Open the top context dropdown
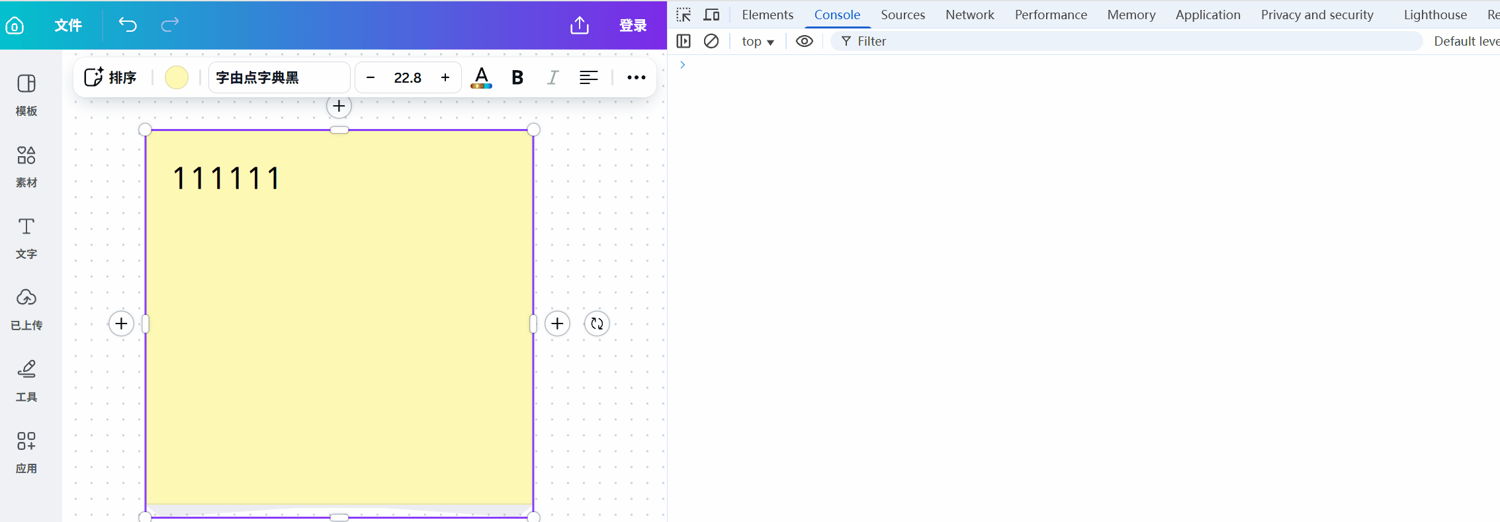Screen dimensions: 1500x522 click(758, 41)
